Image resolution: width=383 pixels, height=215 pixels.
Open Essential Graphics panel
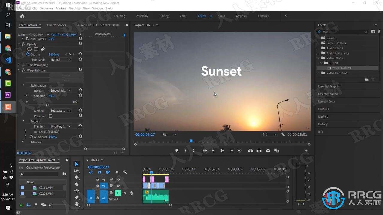pyautogui.click(x=329, y=86)
